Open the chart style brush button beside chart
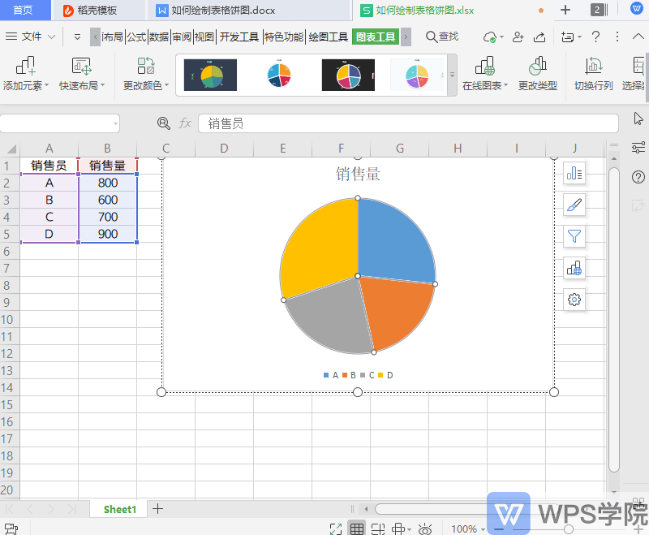 point(574,205)
